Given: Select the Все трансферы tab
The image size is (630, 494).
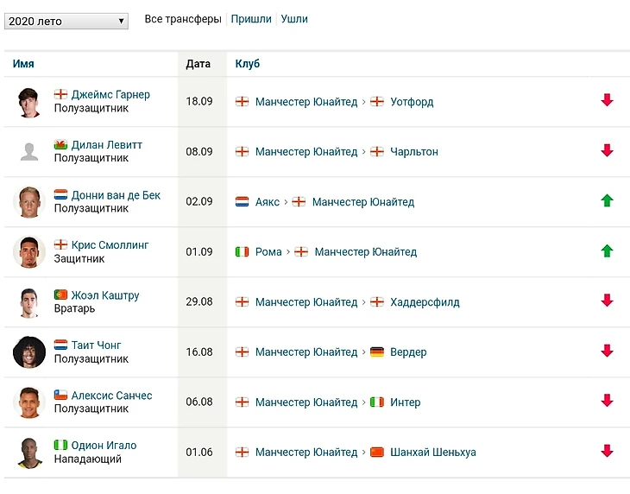Looking at the screenshot, I should point(183,19).
